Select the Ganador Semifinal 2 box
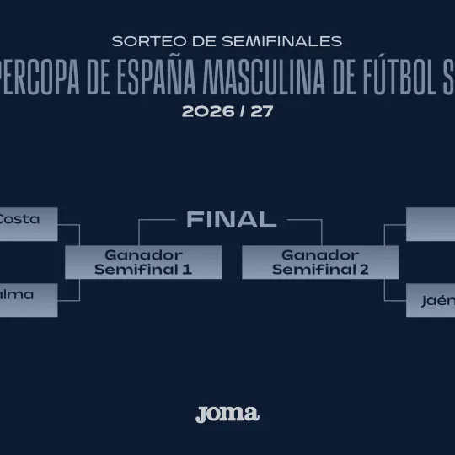455x455 pixels. [320, 262]
